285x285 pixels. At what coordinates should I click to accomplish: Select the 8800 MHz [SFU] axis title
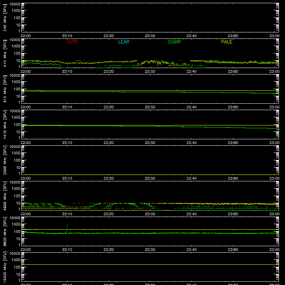point(5,231)
